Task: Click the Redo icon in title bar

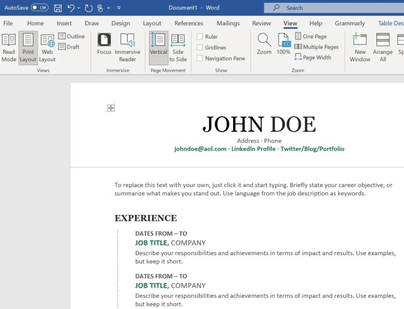Action: (x=88, y=8)
